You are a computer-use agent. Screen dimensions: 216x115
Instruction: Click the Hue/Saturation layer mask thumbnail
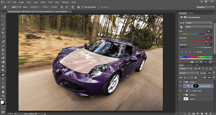coord(196,86)
